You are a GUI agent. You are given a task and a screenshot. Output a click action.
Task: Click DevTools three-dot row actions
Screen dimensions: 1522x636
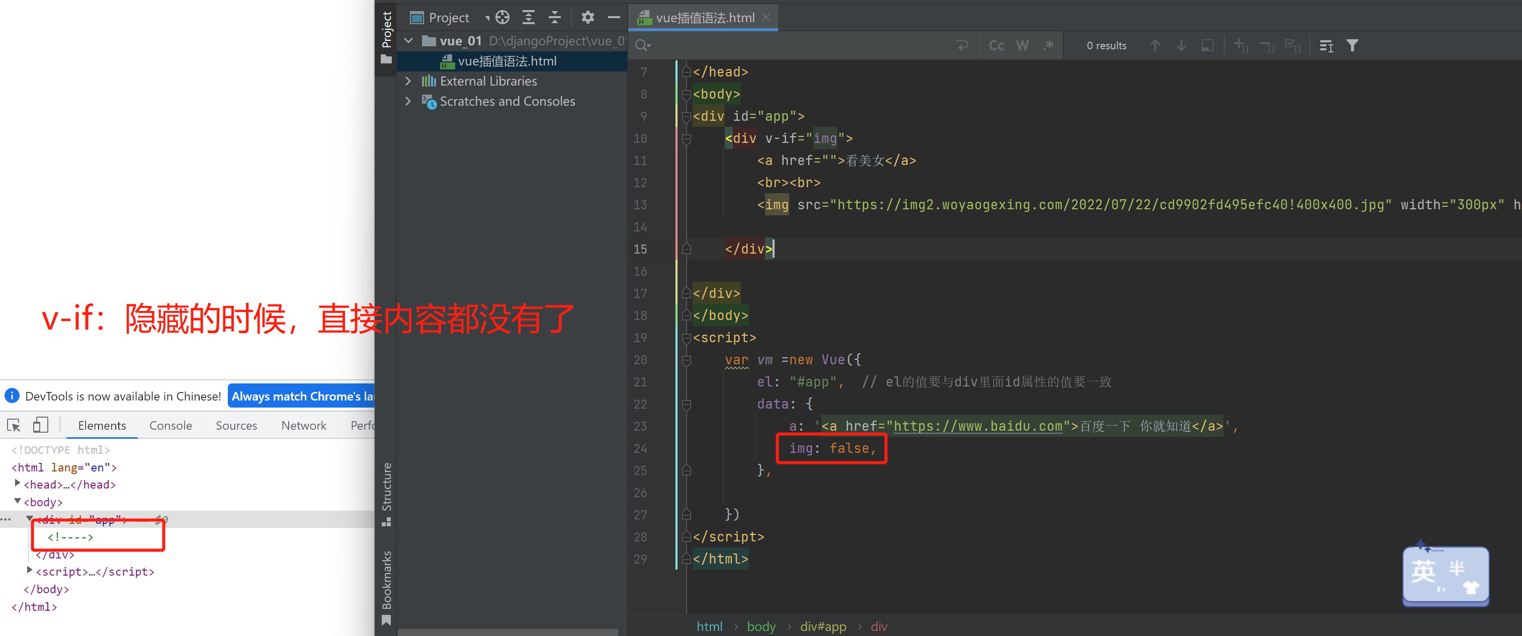click(x=6, y=520)
